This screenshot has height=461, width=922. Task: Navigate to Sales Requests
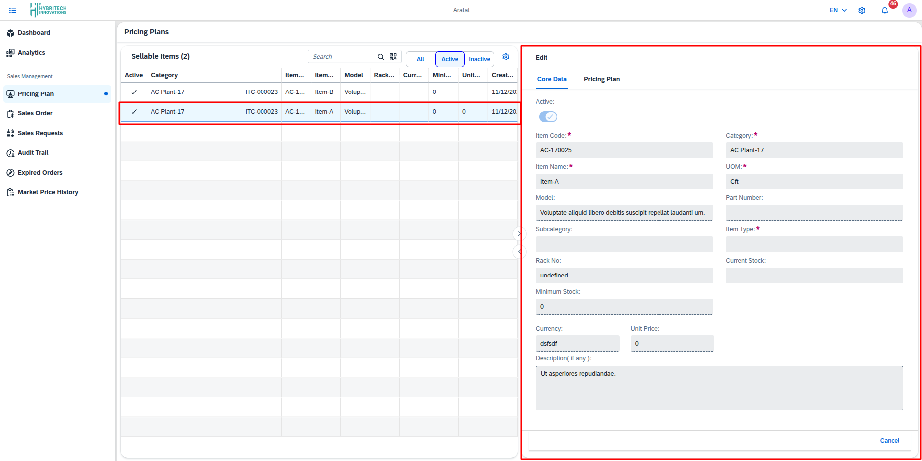tap(40, 133)
